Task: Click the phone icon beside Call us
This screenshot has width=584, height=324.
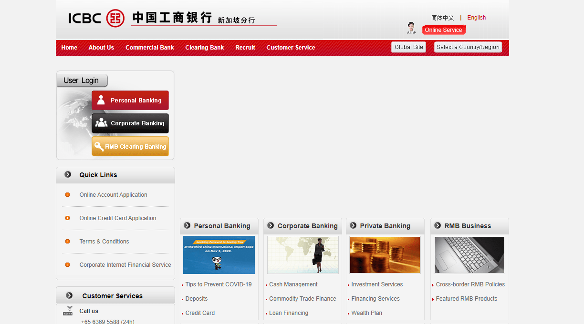Action: (68, 311)
